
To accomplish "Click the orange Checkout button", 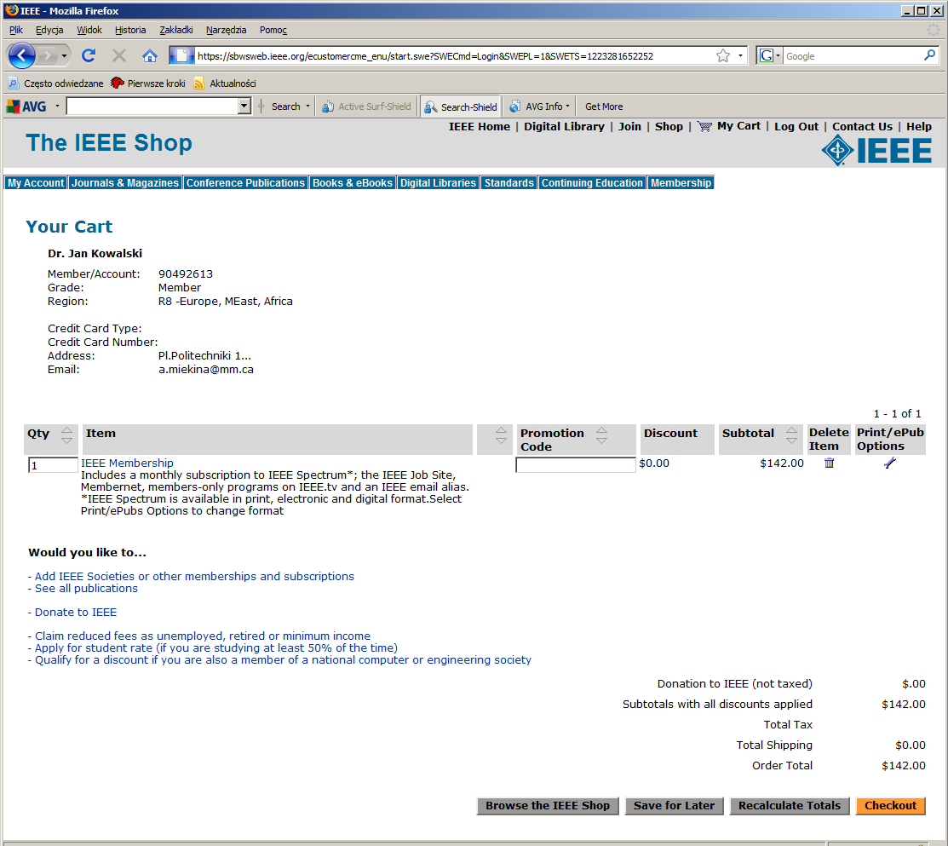I will [890, 805].
